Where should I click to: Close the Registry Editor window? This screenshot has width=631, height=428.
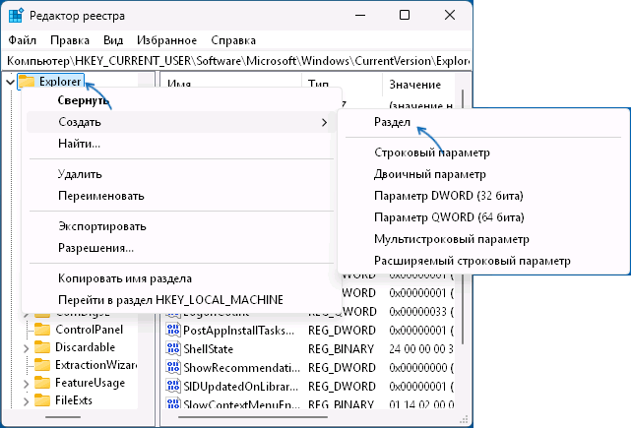coord(450,16)
